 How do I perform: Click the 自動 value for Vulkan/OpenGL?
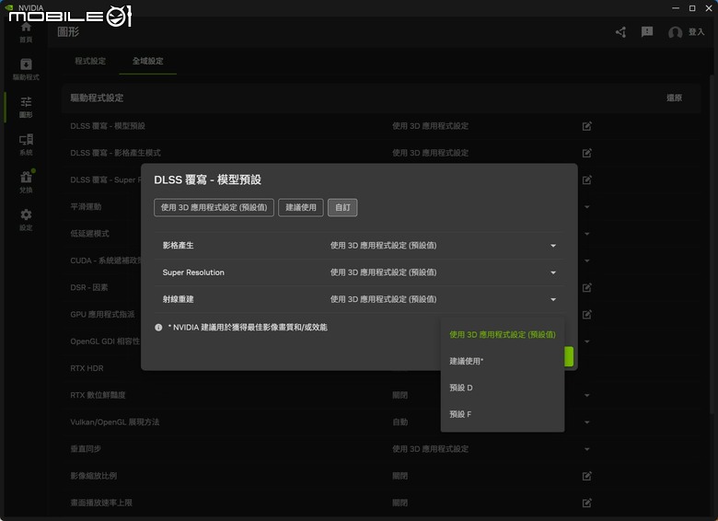[400, 423]
